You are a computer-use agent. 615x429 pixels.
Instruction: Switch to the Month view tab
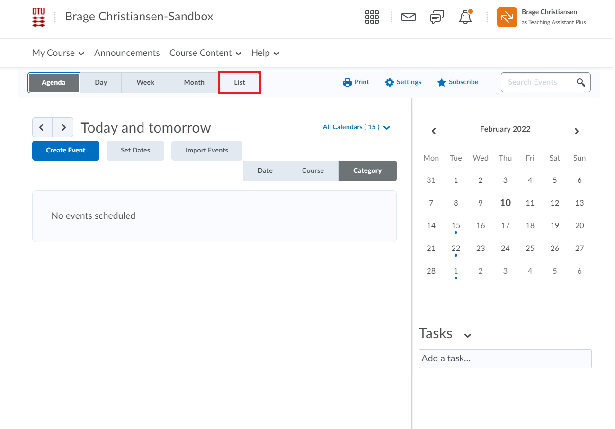point(194,83)
